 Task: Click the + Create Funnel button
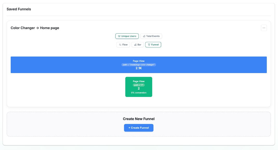tap(139, 128)
